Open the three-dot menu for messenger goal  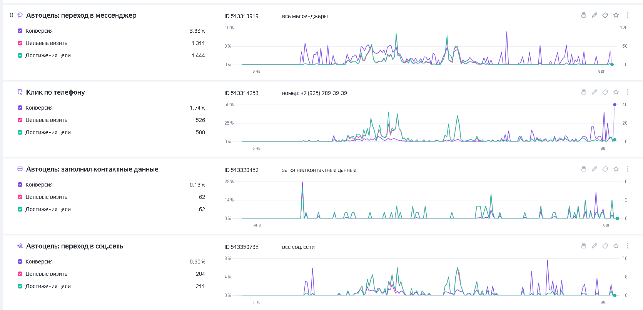(x=628, y=15)
